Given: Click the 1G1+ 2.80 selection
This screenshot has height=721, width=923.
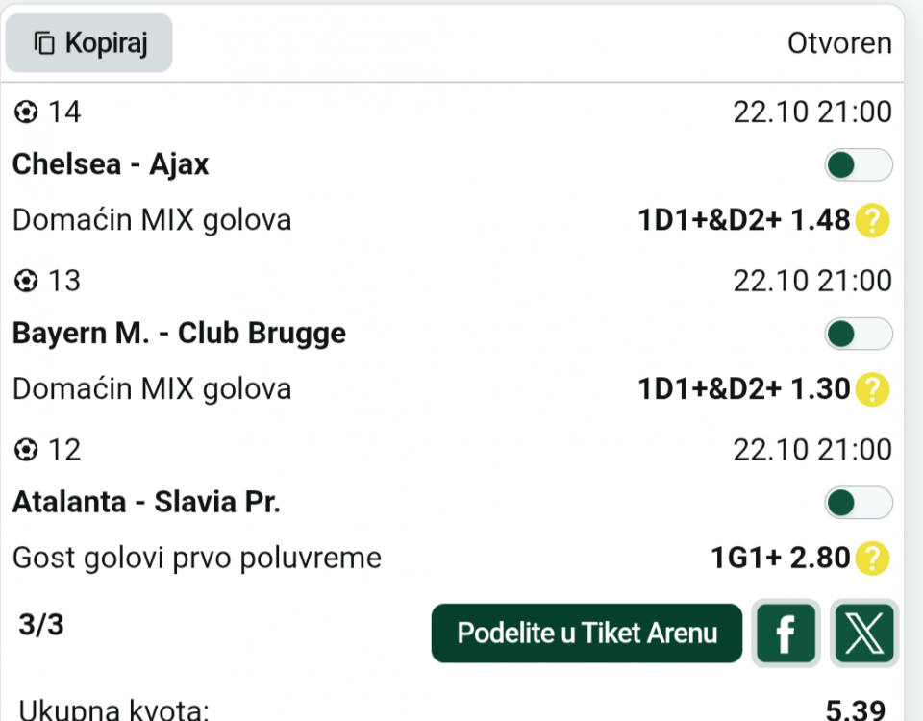Looking at the screenshot, I should pos(780,558).
